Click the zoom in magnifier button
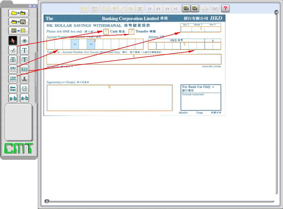Screen dimensions: 283x209 (x=186, y=9)
